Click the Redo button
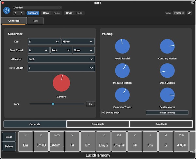 [79, 13]
